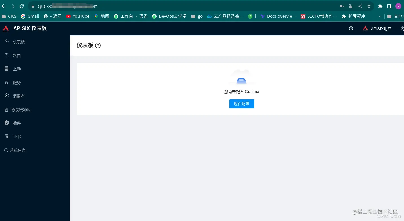Open the Docs overview bookmark
This screenshot has width=404, height=221.
coord(278,16)
